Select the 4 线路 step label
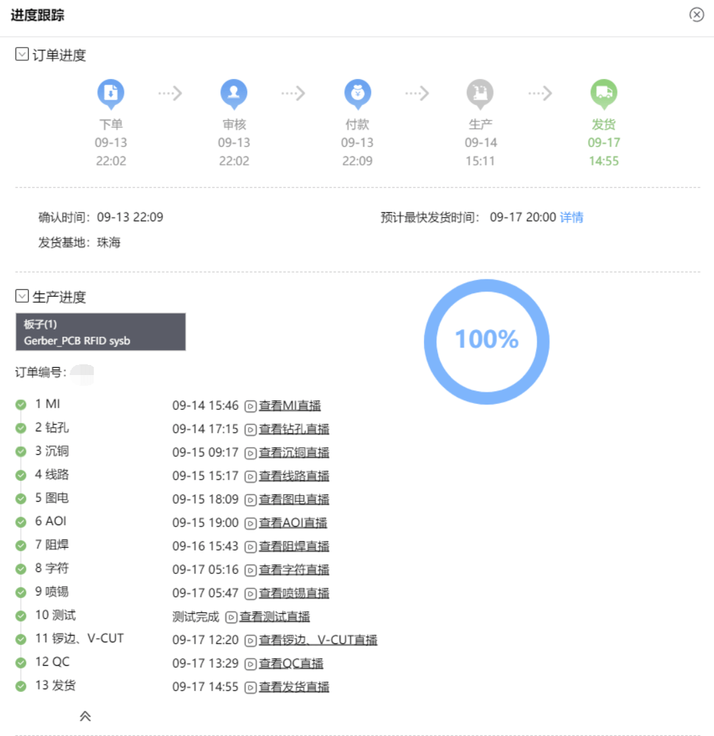The height and width of the screenshot is (736, 714). click(x=52, y=475)
